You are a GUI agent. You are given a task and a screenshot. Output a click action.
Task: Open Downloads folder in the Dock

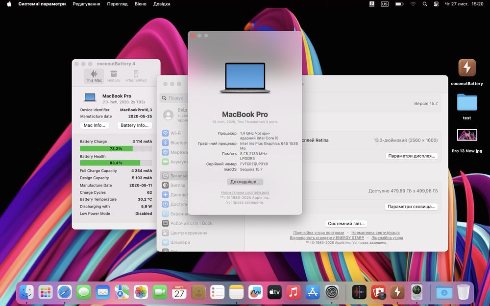tap(444, 293)
